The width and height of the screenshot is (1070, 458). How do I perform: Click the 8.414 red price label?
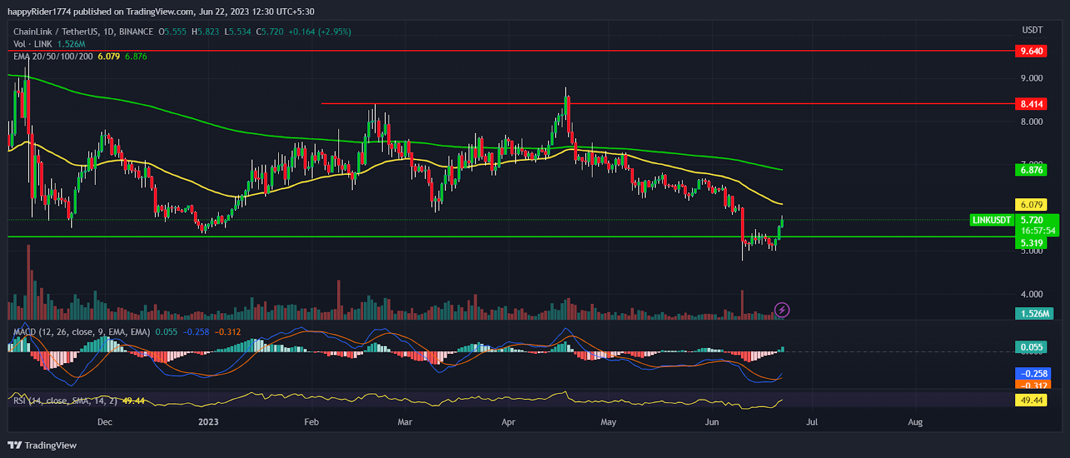[1031, 104]
